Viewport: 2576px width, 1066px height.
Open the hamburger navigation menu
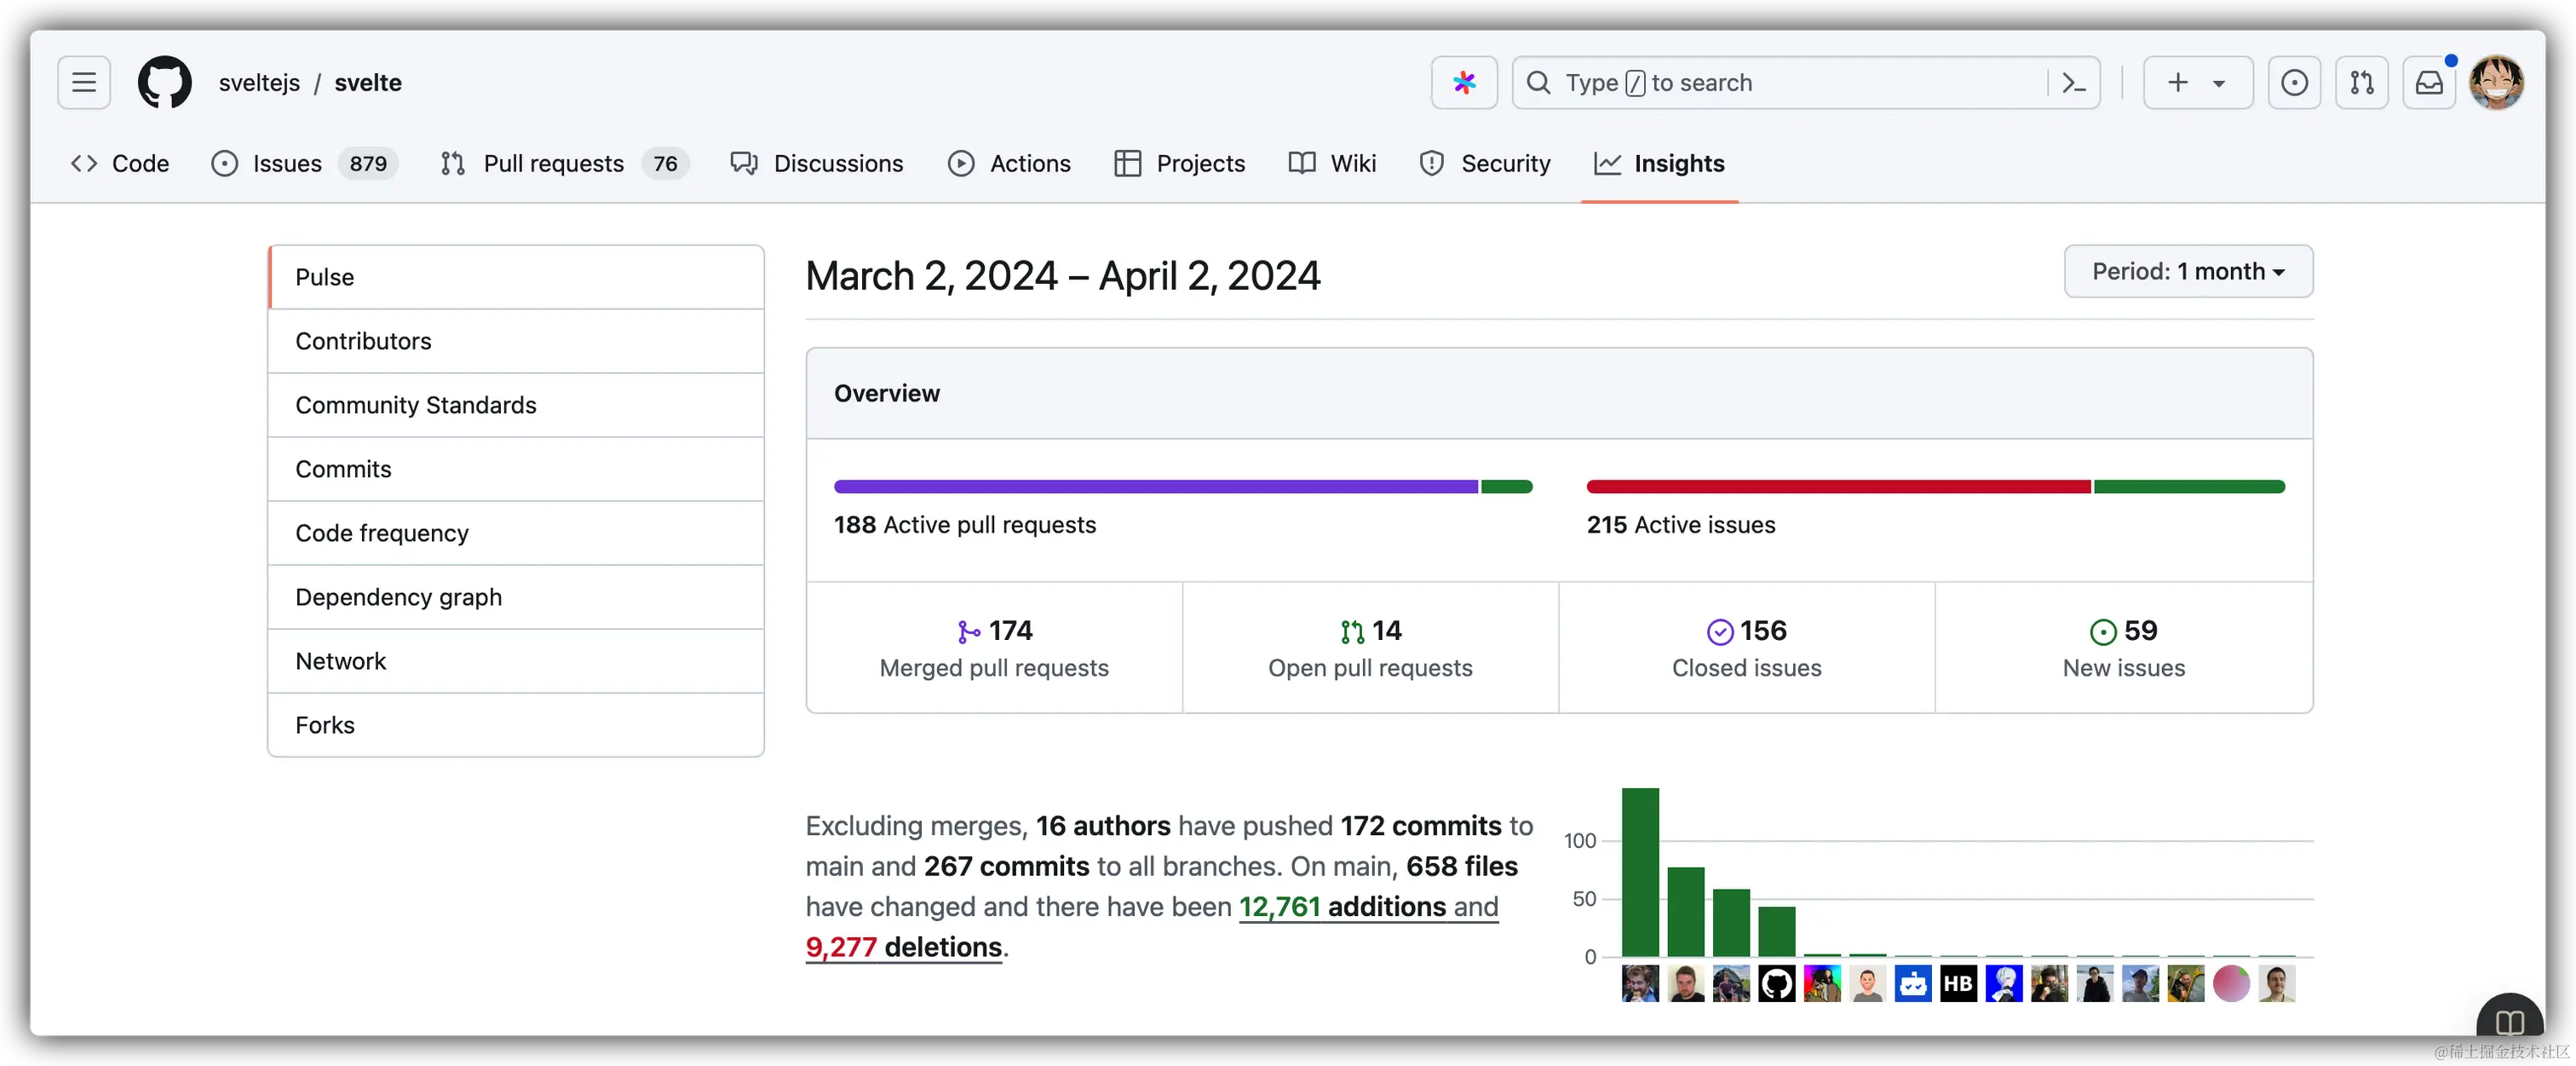tap(83, 82)
